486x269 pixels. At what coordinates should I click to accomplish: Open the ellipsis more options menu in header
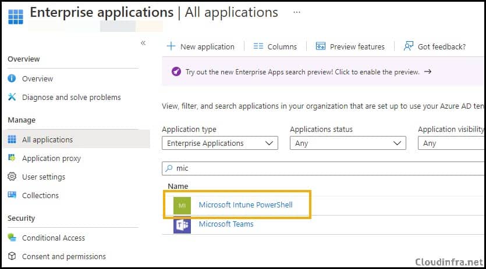pos(297,12)
